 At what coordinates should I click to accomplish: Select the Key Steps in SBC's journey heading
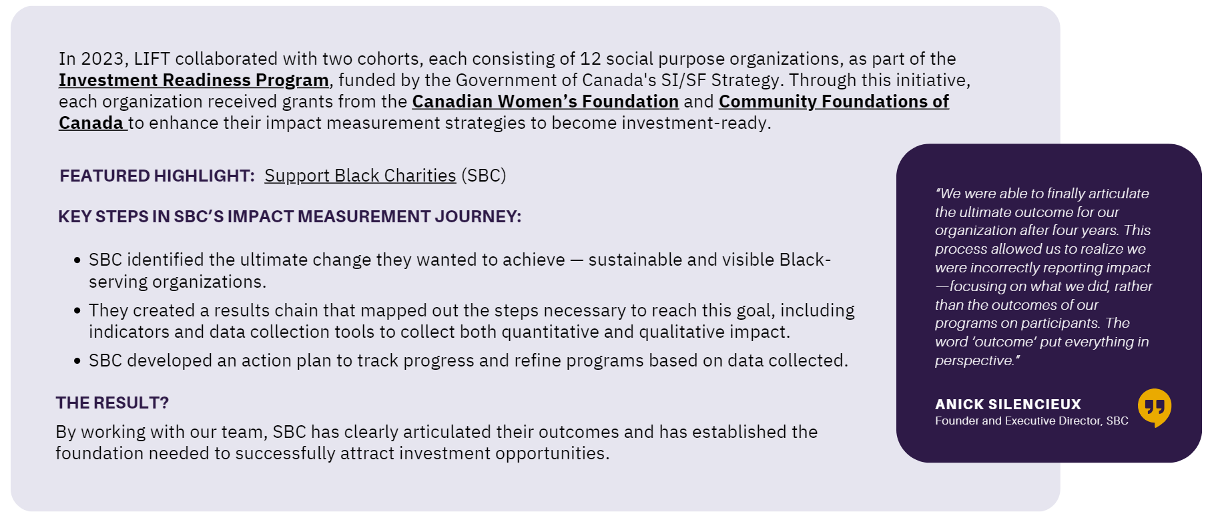(x=290, y=217)
